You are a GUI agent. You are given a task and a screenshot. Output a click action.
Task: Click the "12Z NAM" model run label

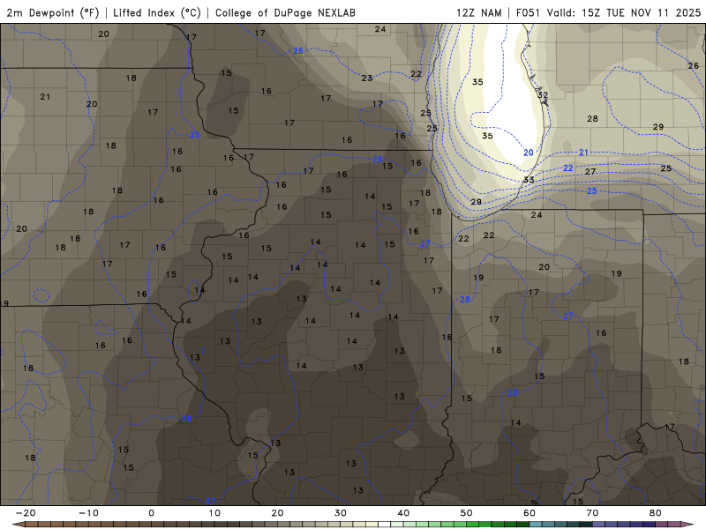click(478, 12)
